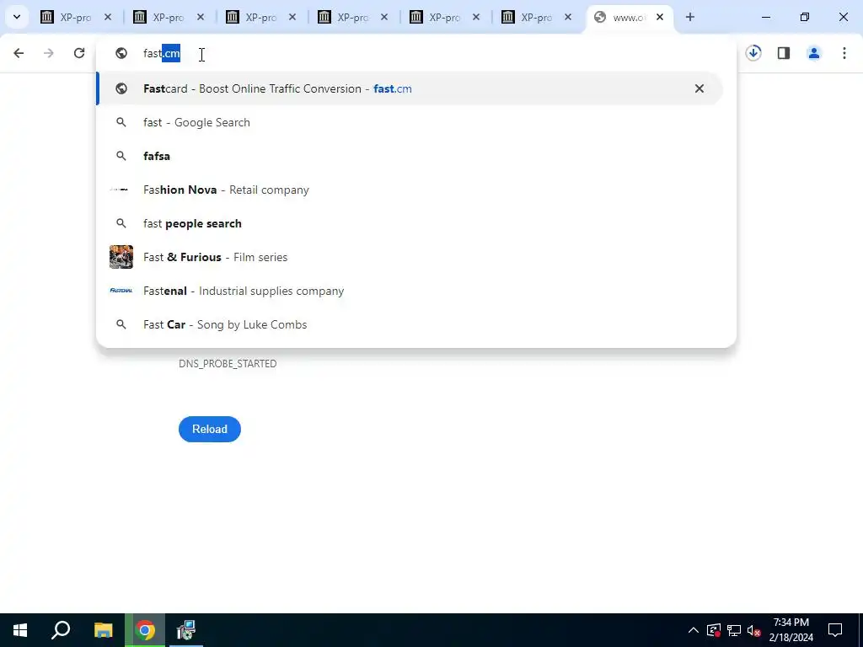863x647 pixels.
Task: Click the blue Reload button
Action: 210,429
